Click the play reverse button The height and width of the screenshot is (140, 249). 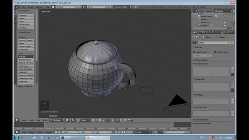pos(122,132)
